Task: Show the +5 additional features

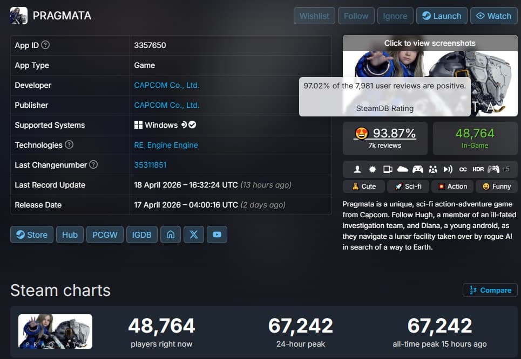Action: (506, 169)
